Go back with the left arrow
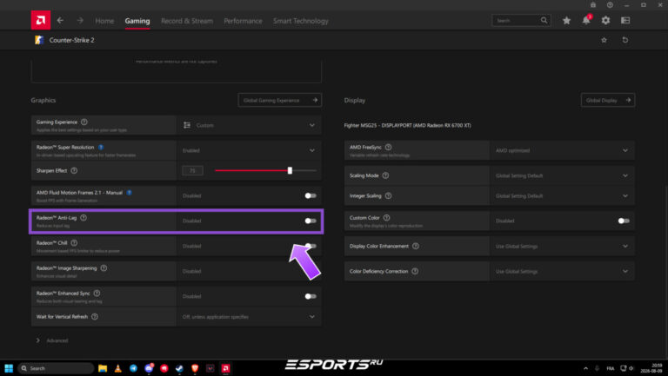The height and width of the screenshot is (376, 668). 60,21
